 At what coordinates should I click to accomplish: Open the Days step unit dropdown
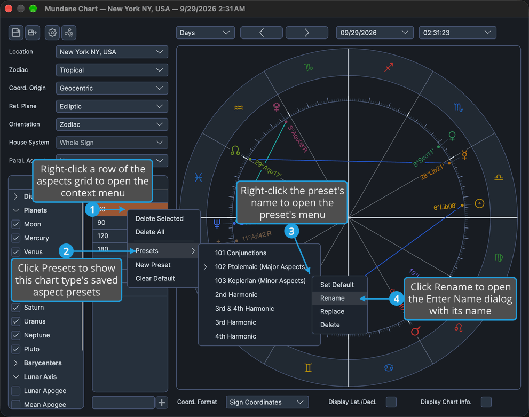pos(205,33)
